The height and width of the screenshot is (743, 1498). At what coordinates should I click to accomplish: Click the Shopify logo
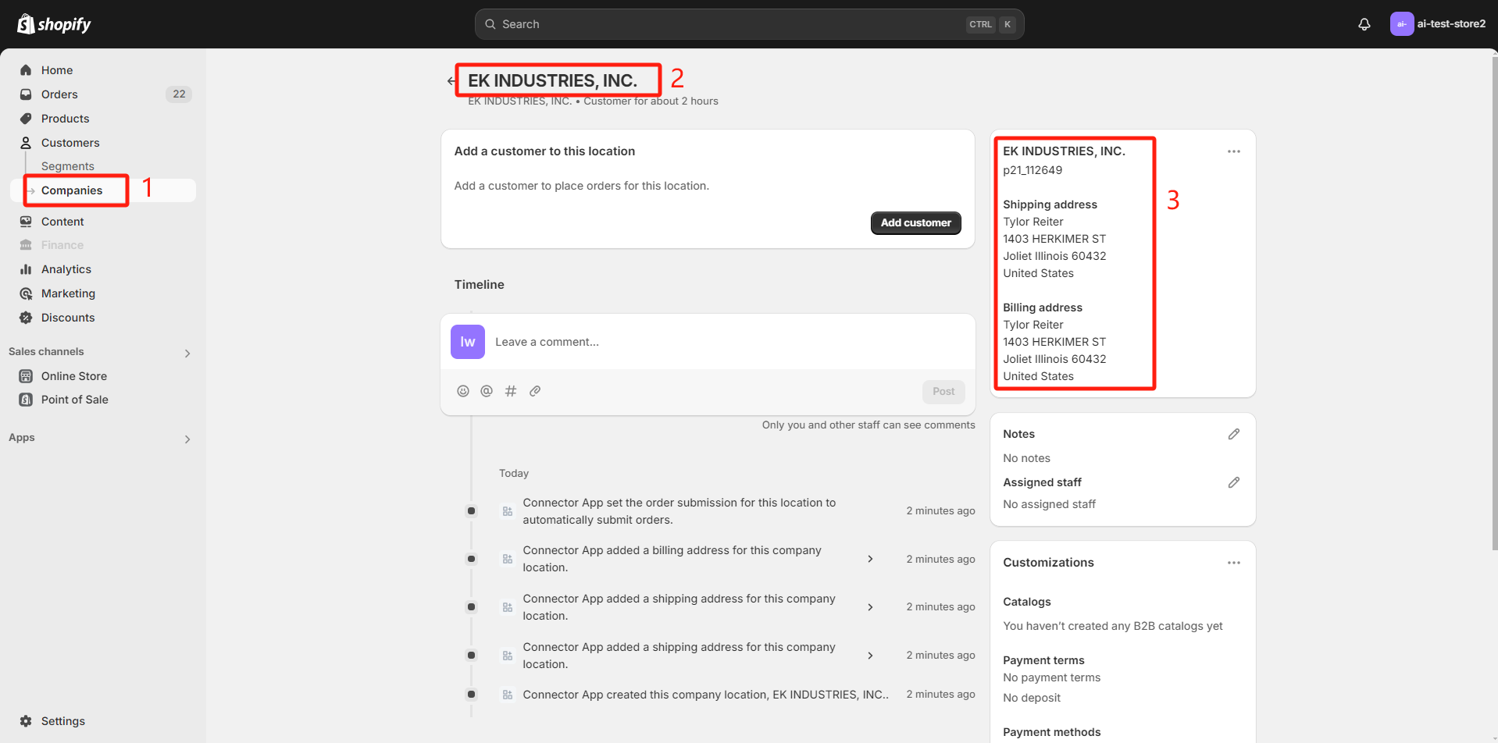pos(54,24)
